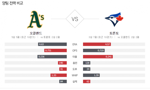Click Oakland's 1.33 WHIP bar

[x=59, y=75]
